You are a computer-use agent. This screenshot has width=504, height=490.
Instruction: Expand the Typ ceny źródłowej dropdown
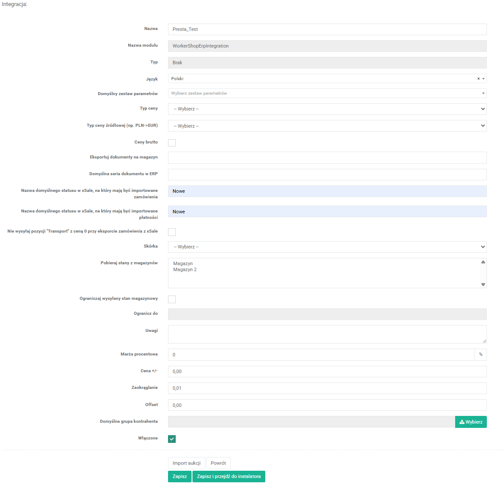coord(327,126)
